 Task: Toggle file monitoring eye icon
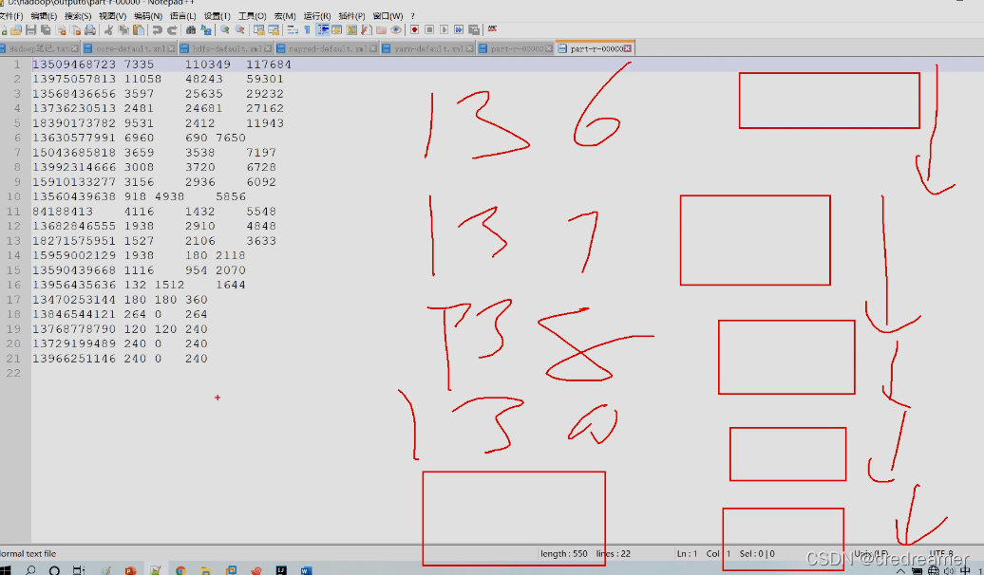(396, 29)
